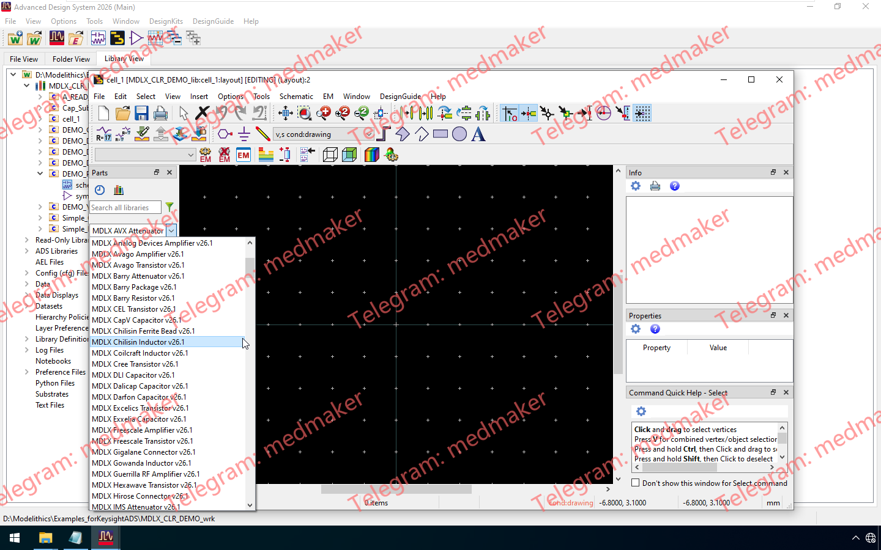Open Windows Start menu
Screen dimensions: 881x550
(x=15, y=538)
